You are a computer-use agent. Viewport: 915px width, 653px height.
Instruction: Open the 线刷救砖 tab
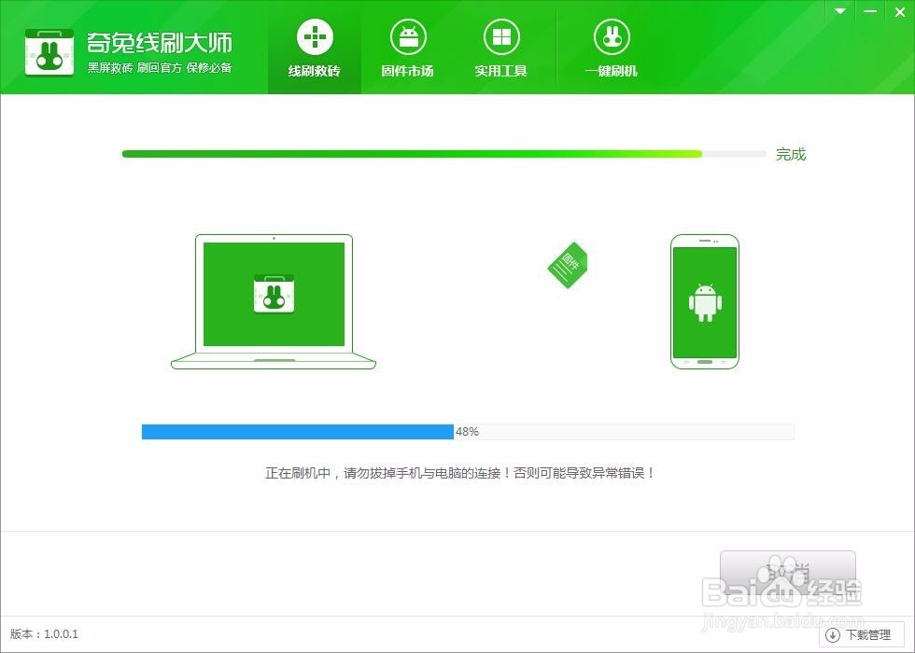tap(315, 47)
